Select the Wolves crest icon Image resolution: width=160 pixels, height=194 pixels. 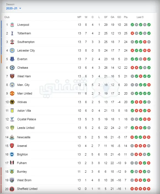click(12, 102)
